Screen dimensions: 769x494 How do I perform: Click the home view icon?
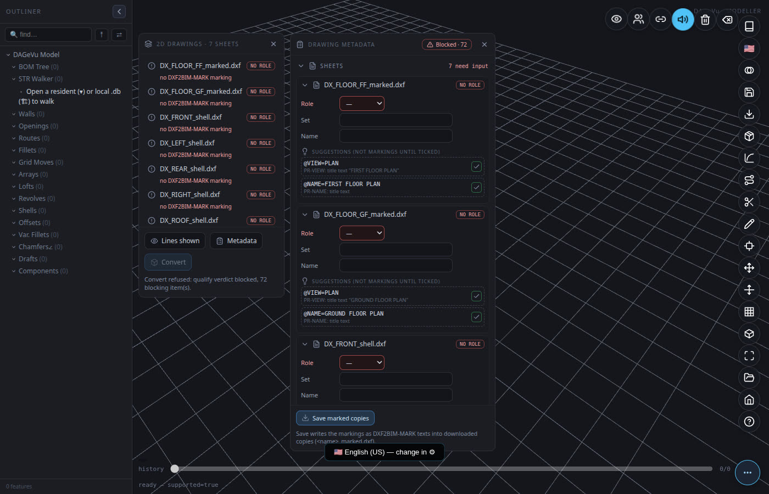(749, 400)
